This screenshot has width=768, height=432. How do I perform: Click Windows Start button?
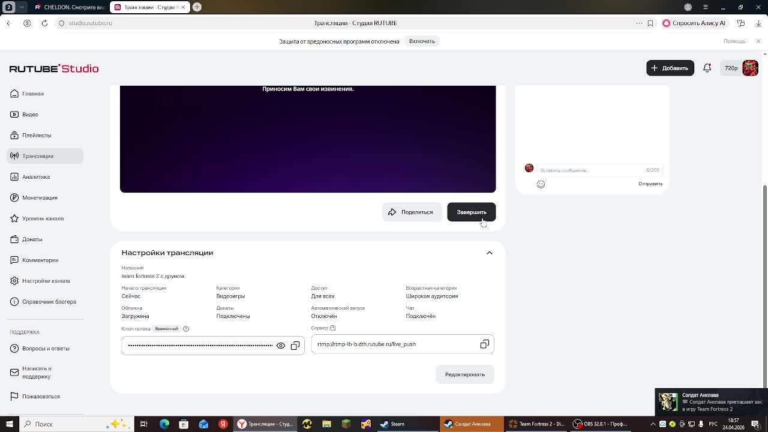[9, 424]
